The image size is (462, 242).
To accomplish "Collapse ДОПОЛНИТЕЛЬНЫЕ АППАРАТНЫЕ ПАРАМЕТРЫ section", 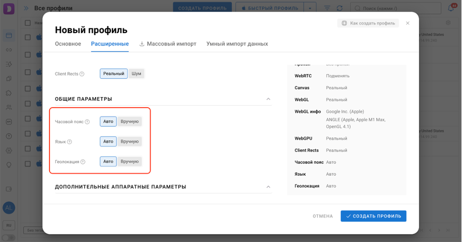I will 268,187.
